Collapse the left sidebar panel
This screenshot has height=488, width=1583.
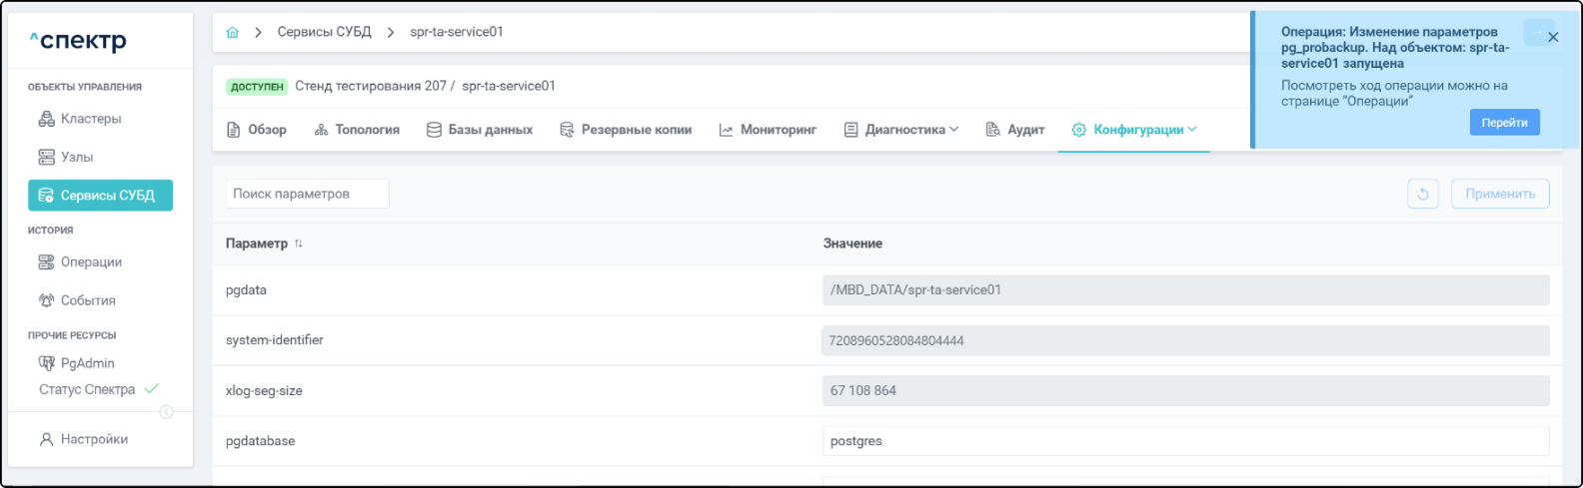(166, 412)
